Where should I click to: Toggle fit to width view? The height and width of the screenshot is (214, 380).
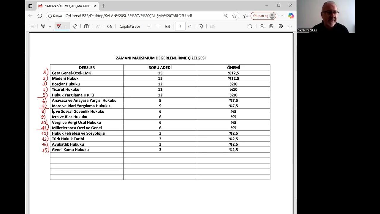coord(168,26)
